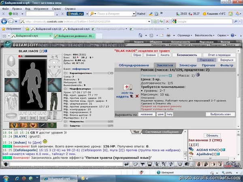243x182 pixels.
Task: Click the red X to drop the scroll
Action: point(137,96)
